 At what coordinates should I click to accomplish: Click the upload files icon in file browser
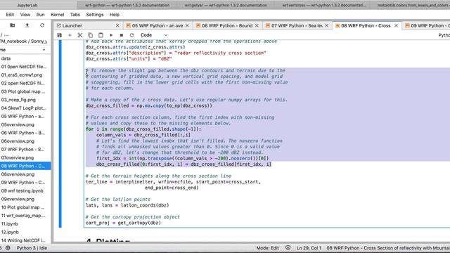[27, 25]
